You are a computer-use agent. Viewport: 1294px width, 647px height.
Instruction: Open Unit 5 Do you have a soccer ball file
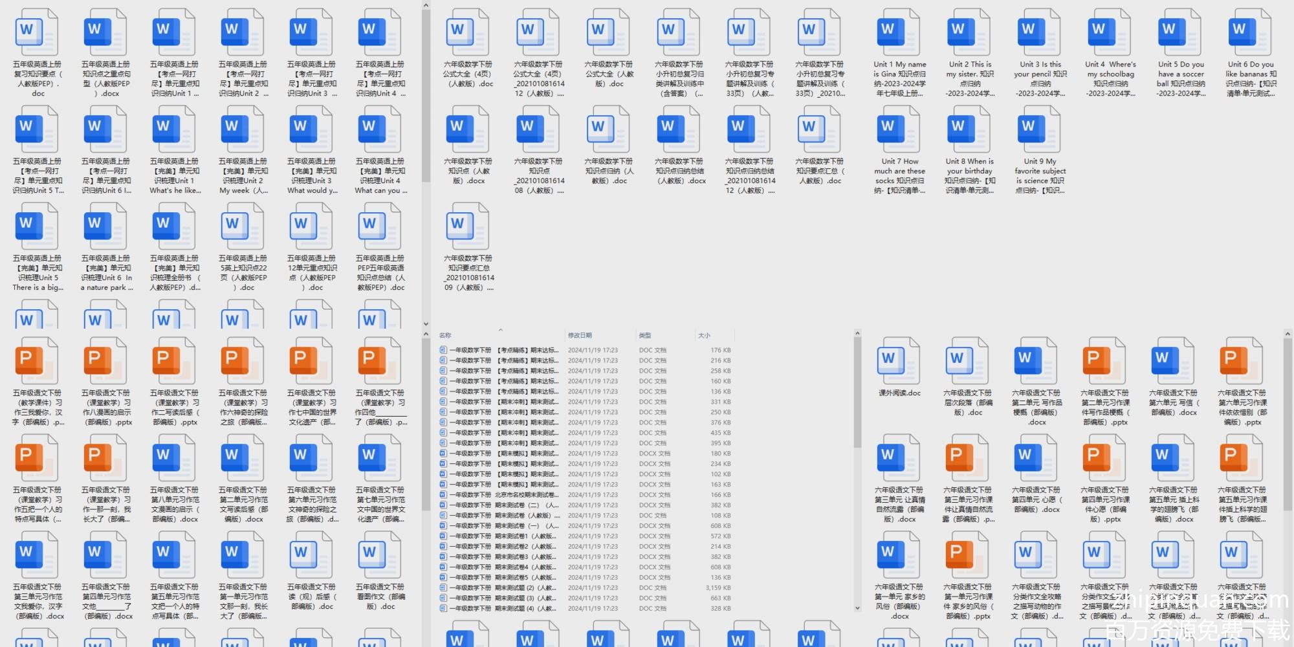click(1180, 32)
